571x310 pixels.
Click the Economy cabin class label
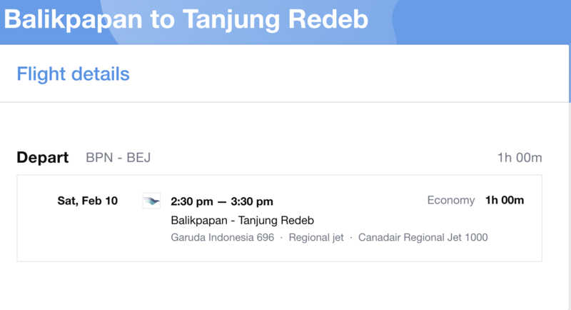pyautogui.click(x=451, y=200)
